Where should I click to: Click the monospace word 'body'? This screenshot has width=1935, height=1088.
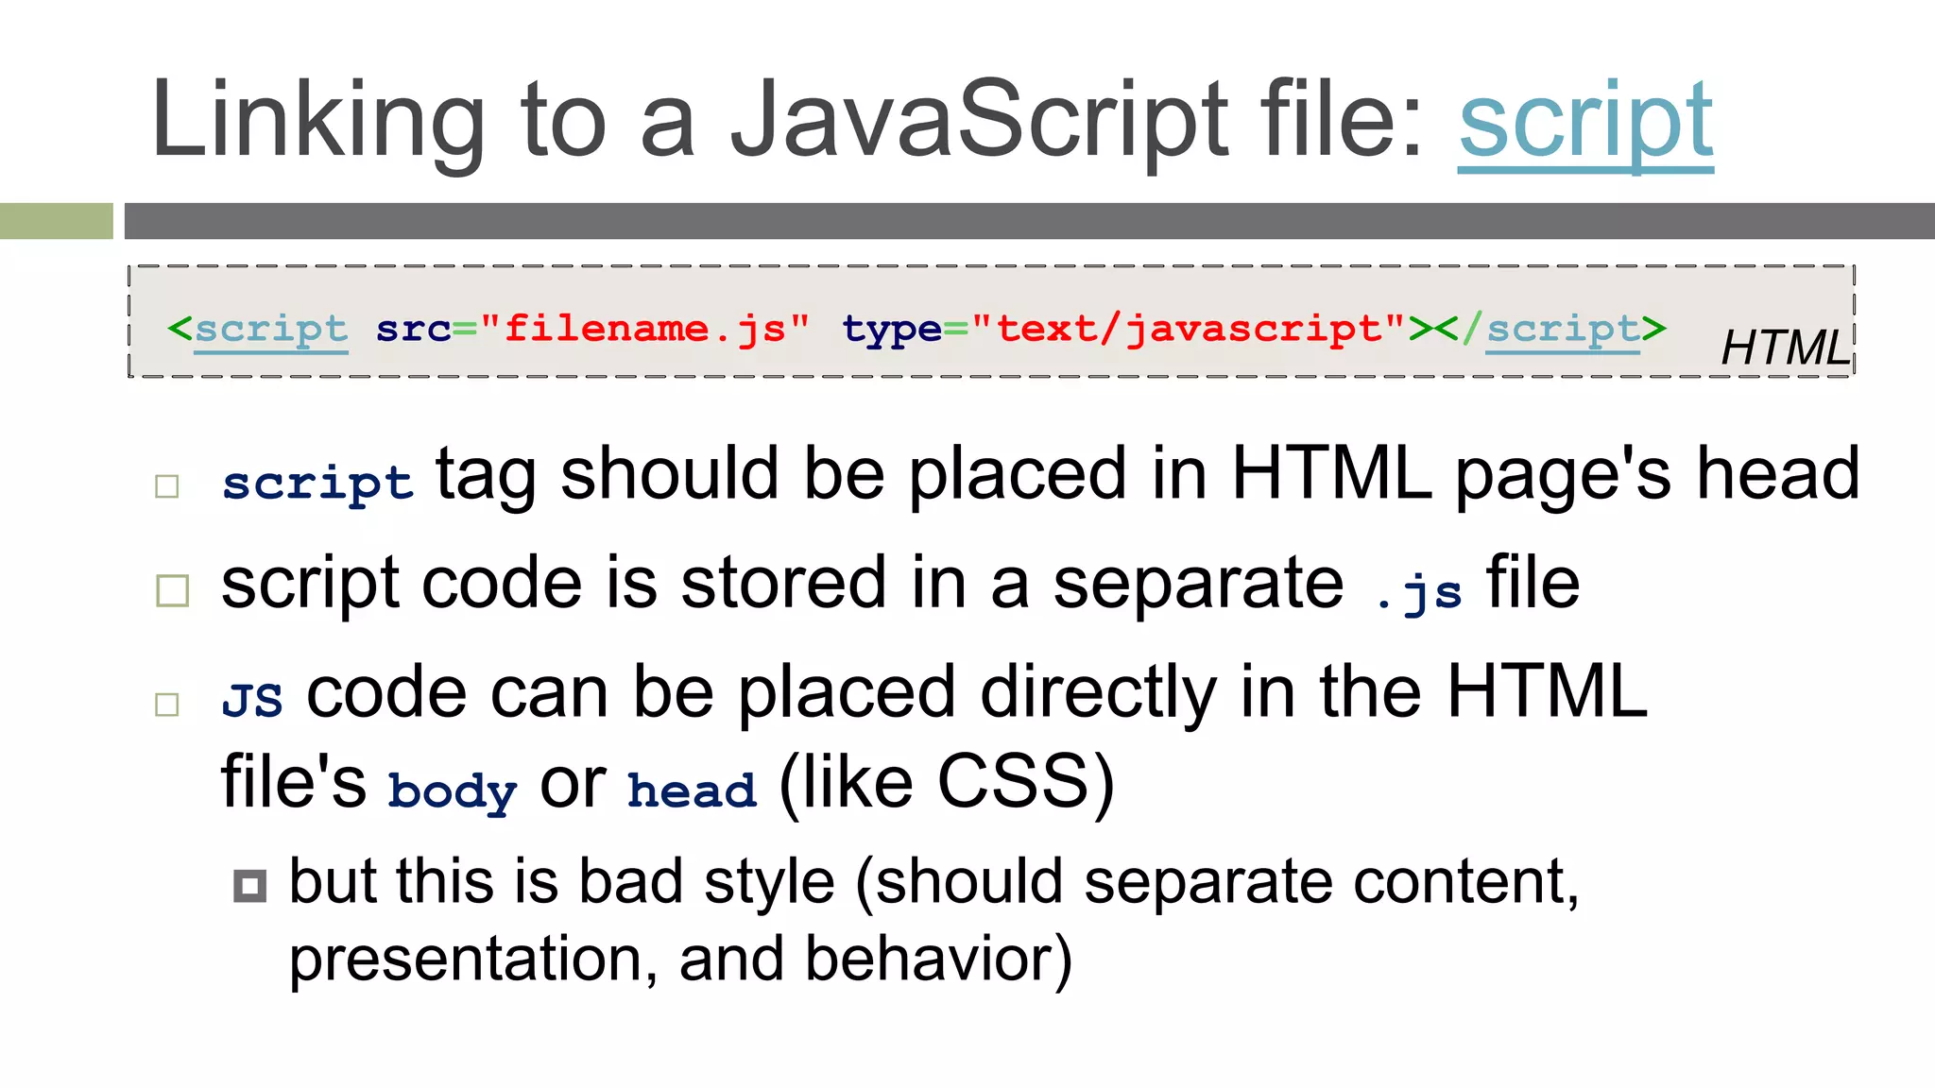pos(453,791)
